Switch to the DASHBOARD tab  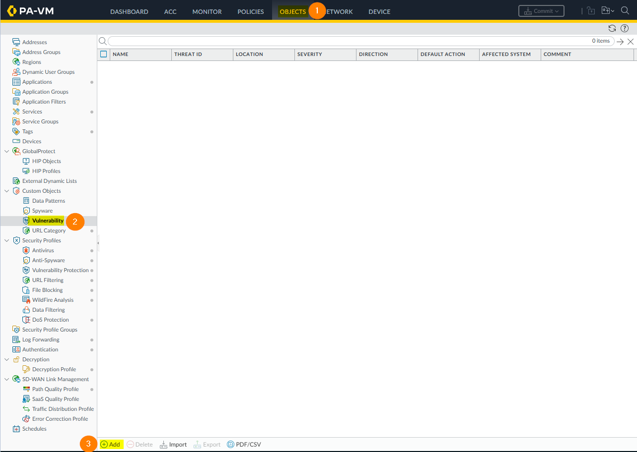[x=129, y=11]
